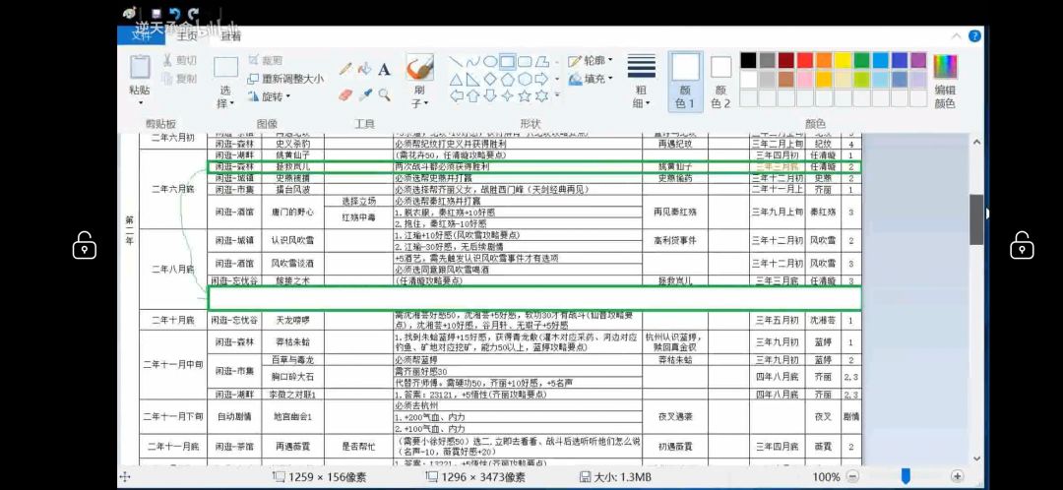This screenshot has width=1063, height=490.
Task: Click the Paste clipboard icon
Action: (x=141, y=67)
